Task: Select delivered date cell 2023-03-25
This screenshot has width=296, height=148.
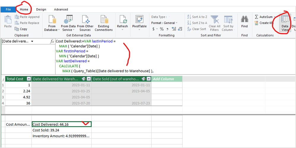Action: coord(61,91)
